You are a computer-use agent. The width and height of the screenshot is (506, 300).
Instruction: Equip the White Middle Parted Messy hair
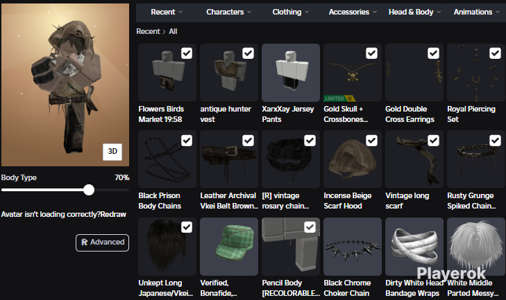pyautogui.click(x=476, y=247)
